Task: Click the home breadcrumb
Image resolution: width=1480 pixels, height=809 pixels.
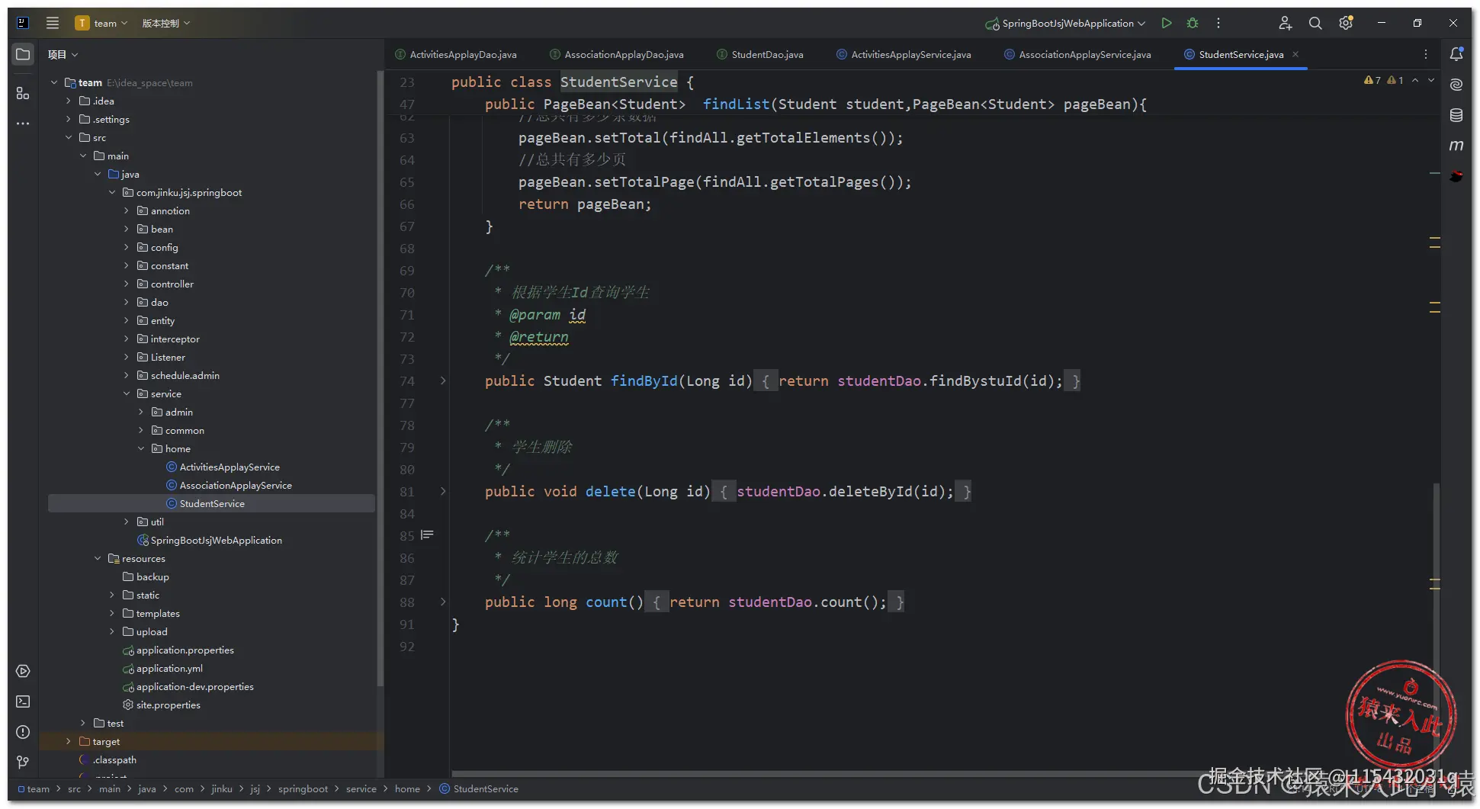Action: coord(407,789)
